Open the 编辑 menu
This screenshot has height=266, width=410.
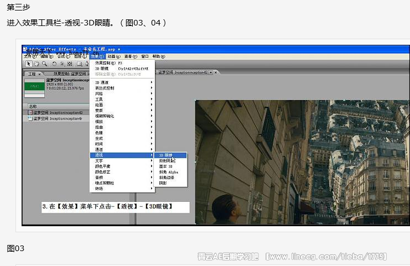coord(46,56)
